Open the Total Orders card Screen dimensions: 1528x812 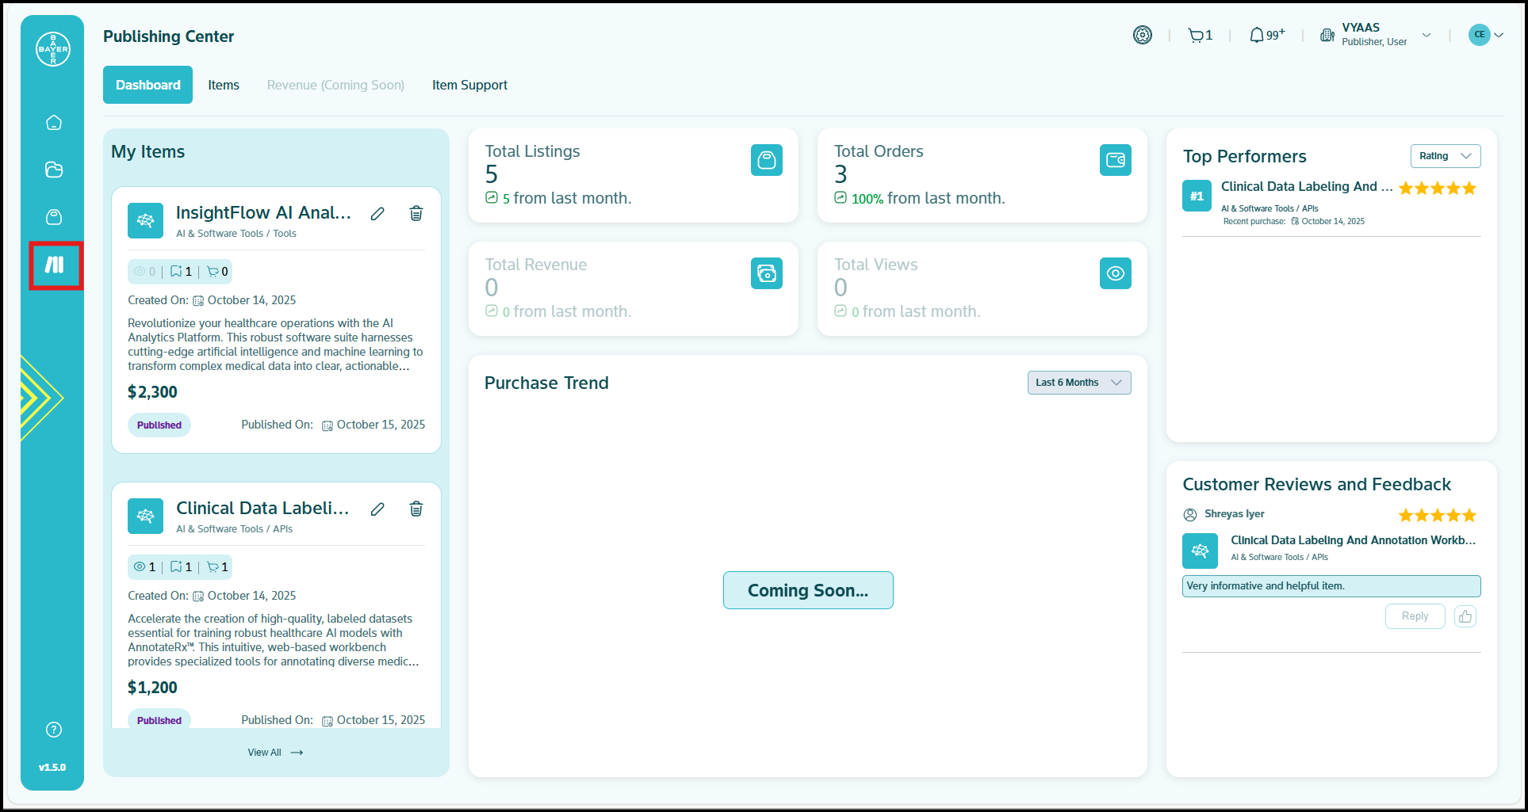tap(982, 175)
